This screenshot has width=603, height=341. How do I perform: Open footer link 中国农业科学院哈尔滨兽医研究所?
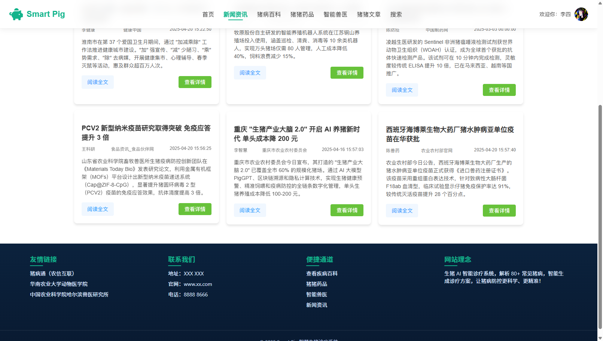point(69,295)
